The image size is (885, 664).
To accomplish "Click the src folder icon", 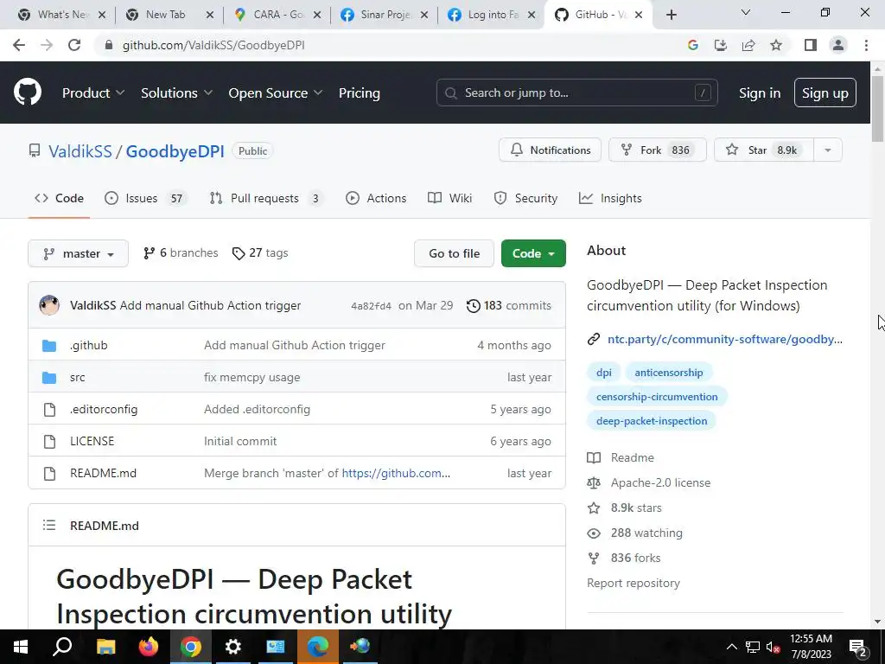I will coord(49,377).
